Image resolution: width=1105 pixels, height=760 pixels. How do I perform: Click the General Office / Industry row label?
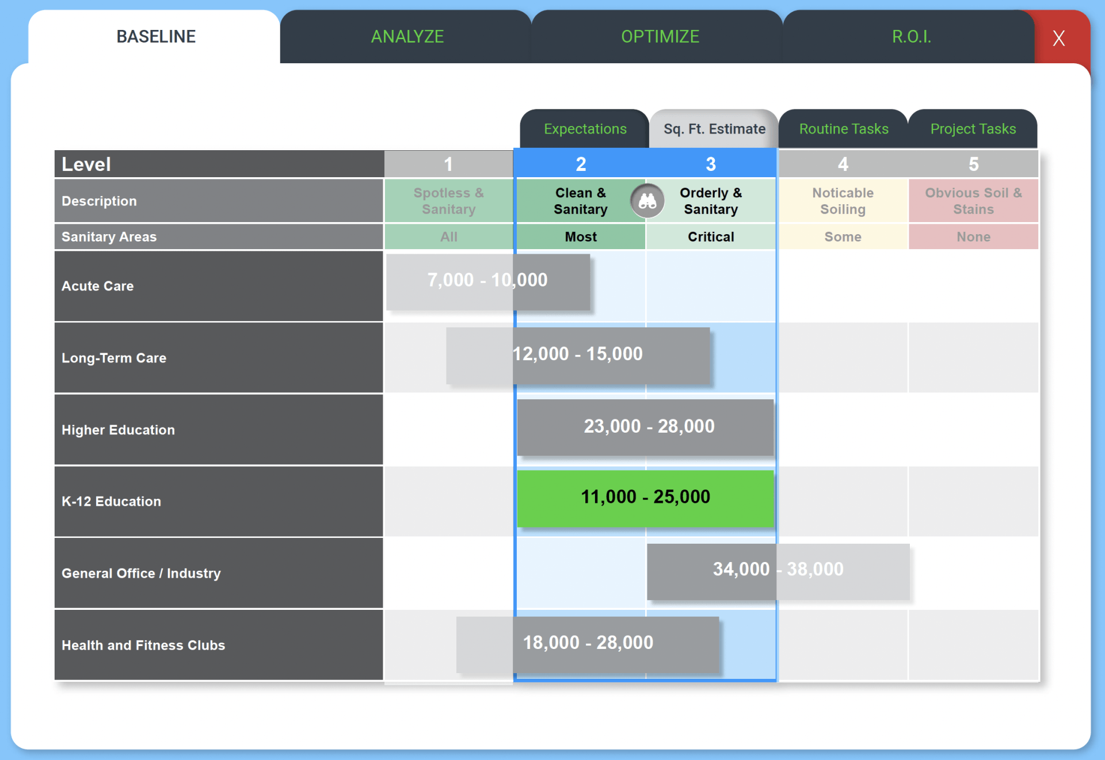tap(219, 574)
